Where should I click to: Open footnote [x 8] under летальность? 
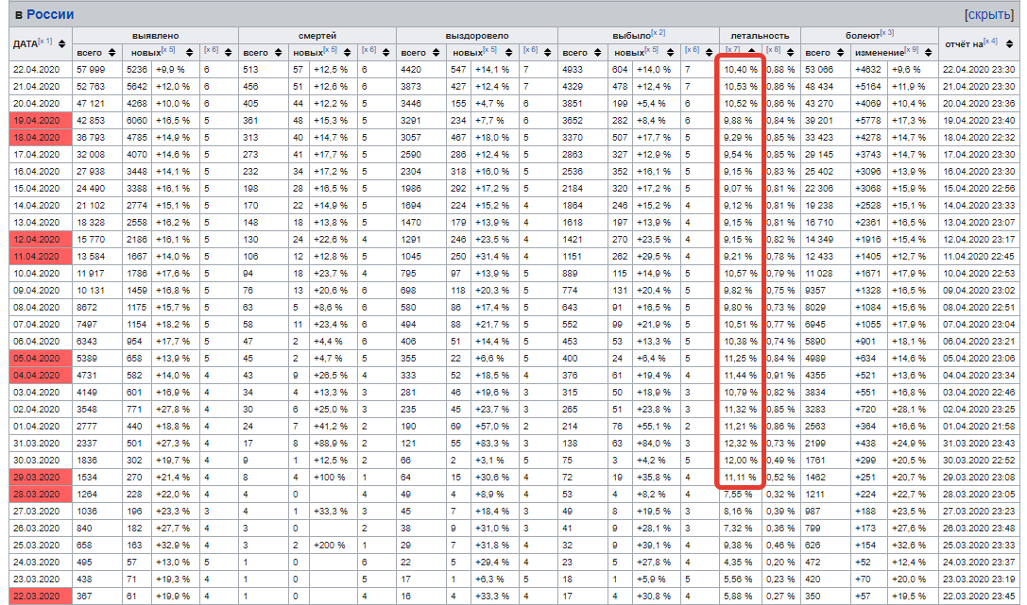pyautogui.click(x=773, y=50)
